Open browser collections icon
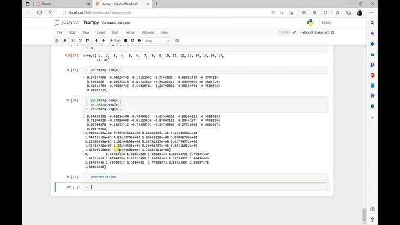400x225 pixels. pos(349,12)
